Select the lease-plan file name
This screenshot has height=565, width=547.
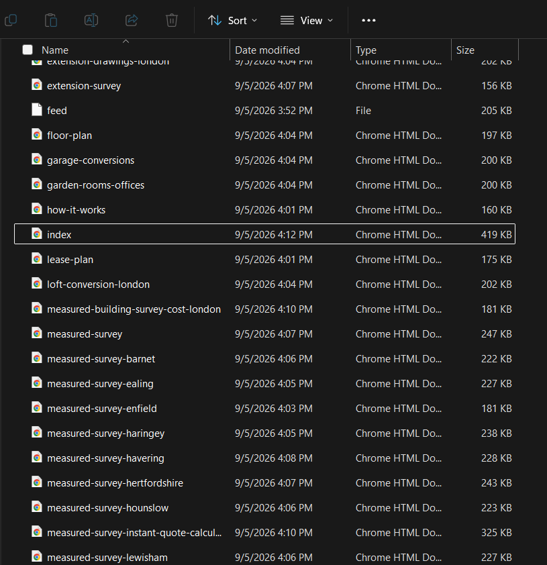(x=70, y=260)
